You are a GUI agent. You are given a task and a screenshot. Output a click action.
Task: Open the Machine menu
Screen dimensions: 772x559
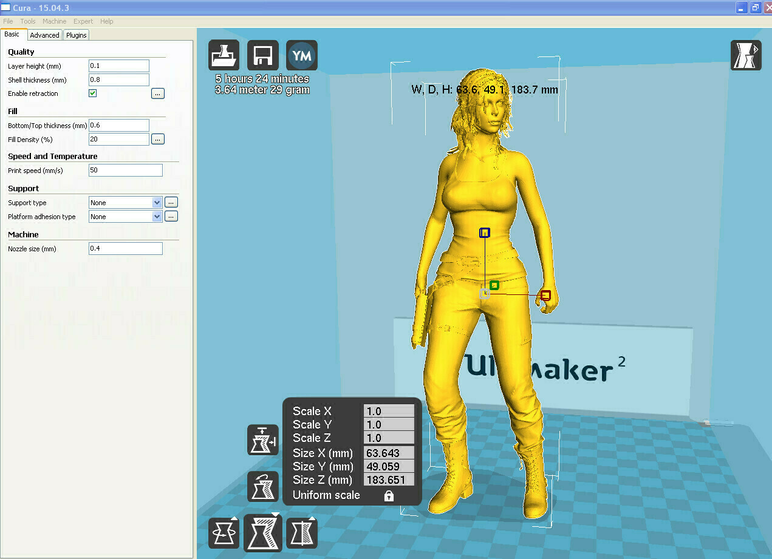point(55,21)
